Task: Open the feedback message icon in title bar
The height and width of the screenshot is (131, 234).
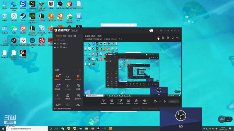Action: pos(157,31)
